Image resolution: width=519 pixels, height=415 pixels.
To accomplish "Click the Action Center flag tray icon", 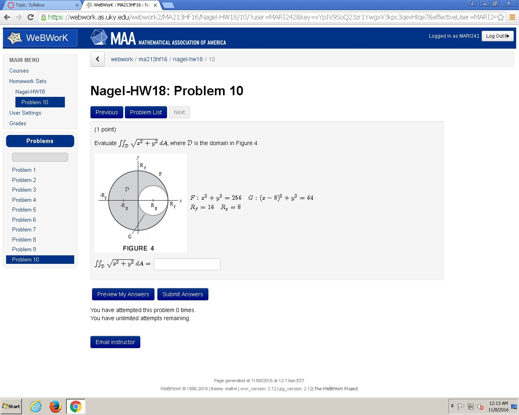I will [x=461, y=407].
